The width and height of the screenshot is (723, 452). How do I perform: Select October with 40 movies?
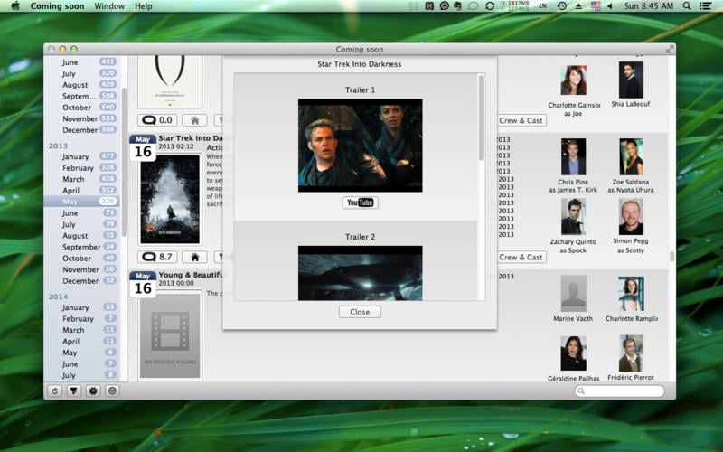tap(81, 259)
